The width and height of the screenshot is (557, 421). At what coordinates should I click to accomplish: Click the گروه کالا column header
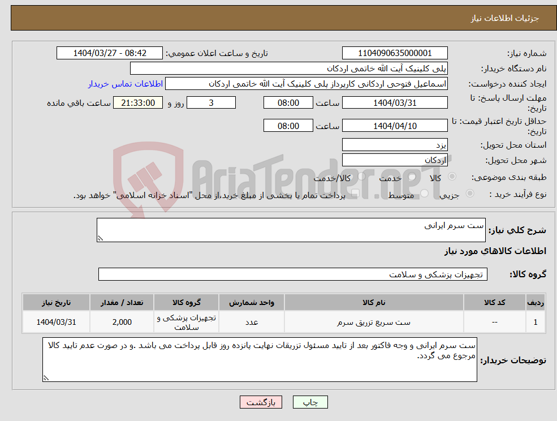(x=186, y=302)
